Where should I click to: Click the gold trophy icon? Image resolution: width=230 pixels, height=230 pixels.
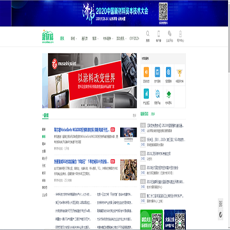click(x=180, y=73)
